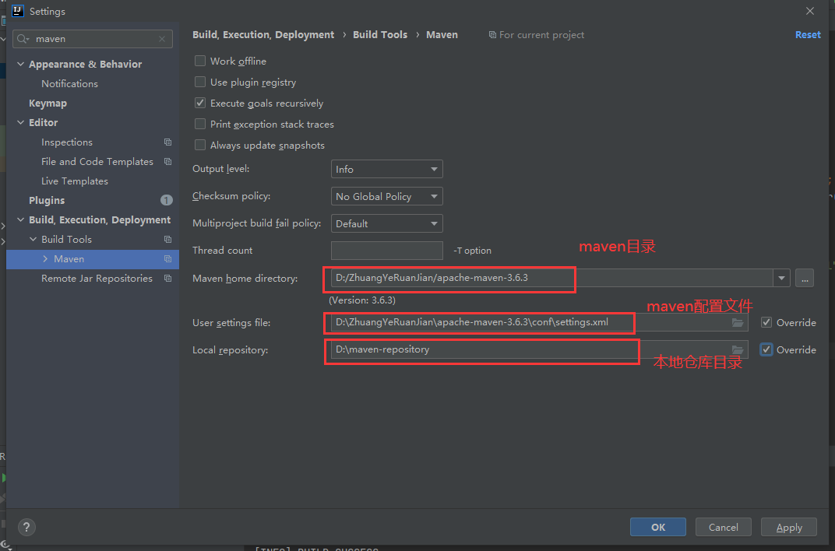Open the Output level dropdown
Screen dimensions: 835x551
coord(386,169)
